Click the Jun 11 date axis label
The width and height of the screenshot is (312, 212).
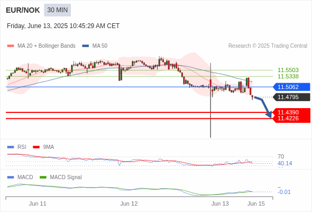point(38,204)
